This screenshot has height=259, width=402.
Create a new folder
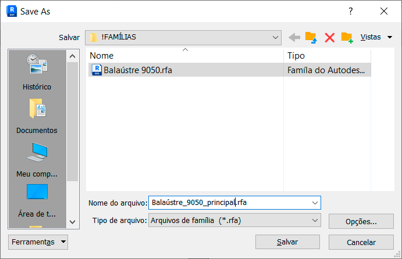pyautogui.click(x=347, y=37)
